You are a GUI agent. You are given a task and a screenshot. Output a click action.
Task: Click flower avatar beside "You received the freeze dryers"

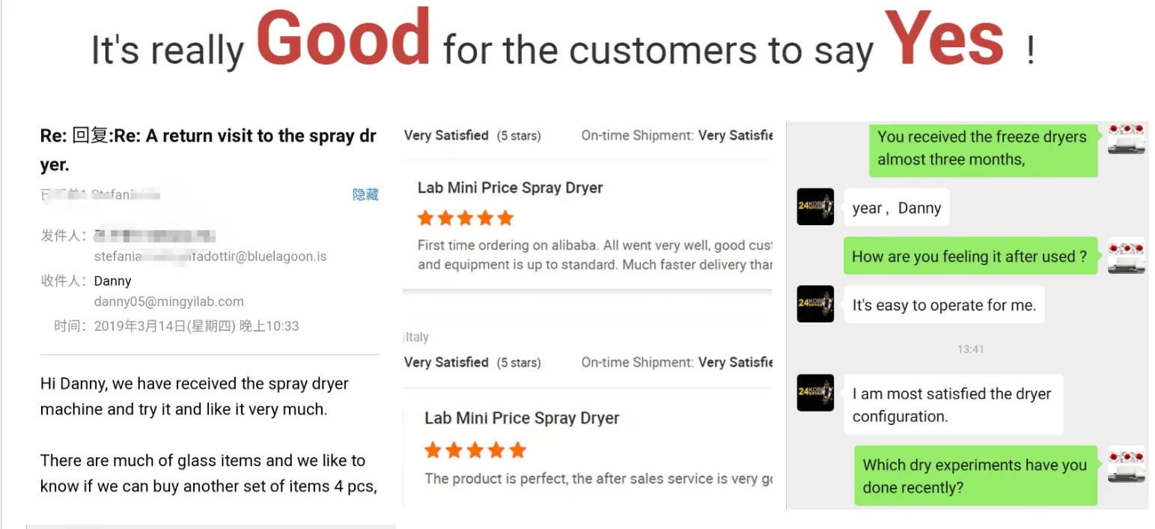pyautogui.click(x=1126, y=139)
